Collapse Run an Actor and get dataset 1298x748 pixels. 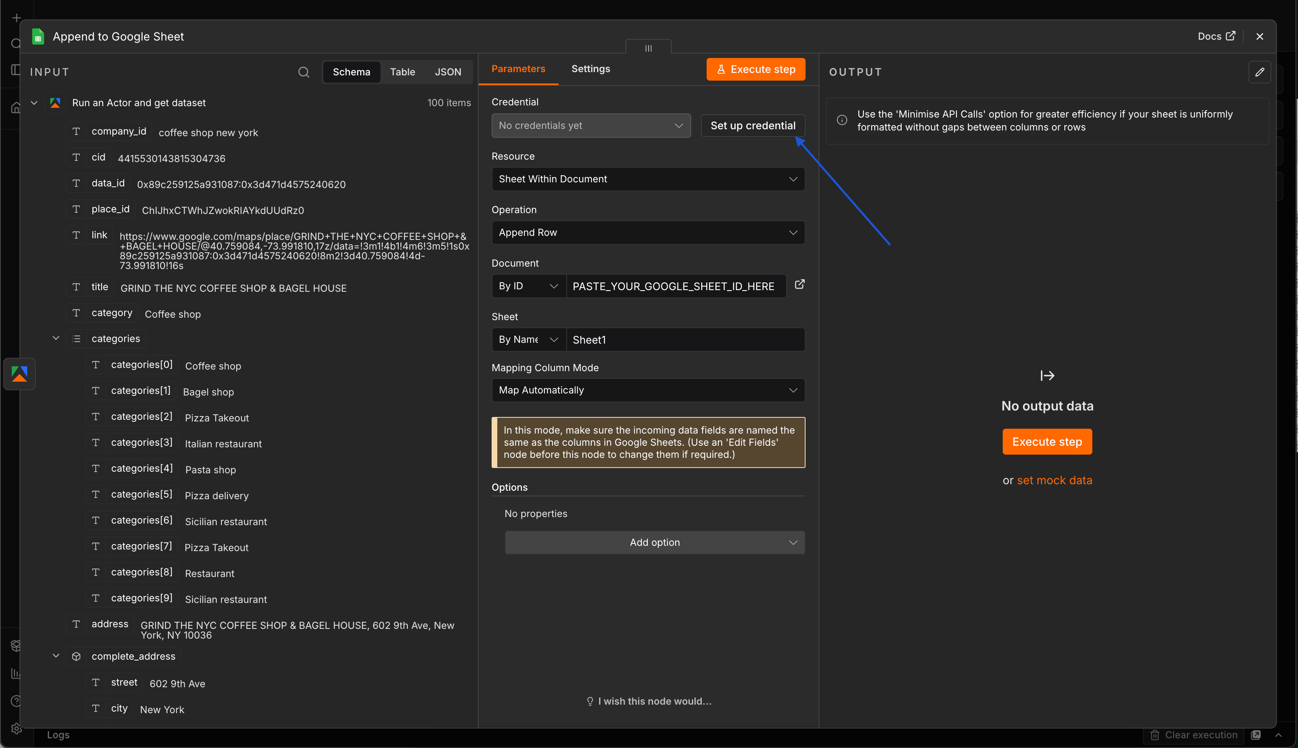pyautogui.click(x=34, y=103)
